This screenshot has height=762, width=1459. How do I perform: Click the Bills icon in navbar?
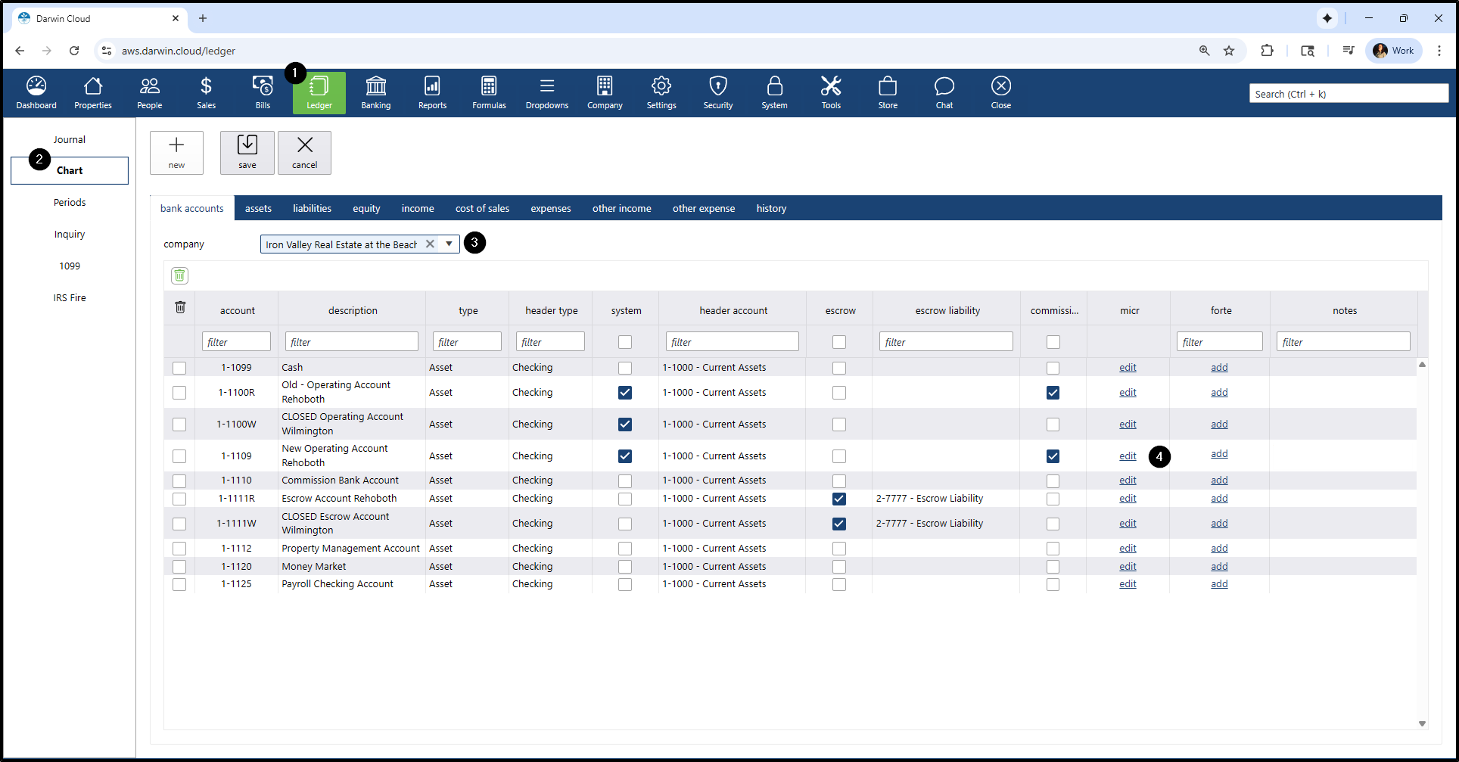[x=263, y=92]
